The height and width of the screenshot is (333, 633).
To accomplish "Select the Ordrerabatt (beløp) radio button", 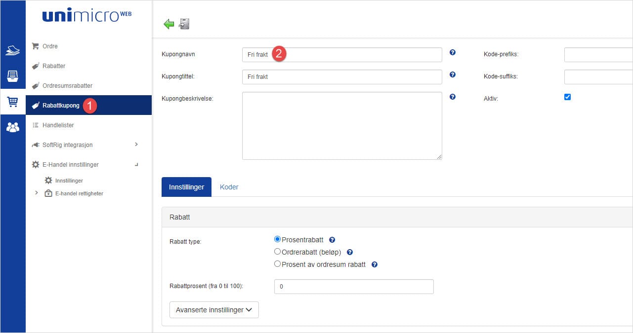I will [277, 252].
